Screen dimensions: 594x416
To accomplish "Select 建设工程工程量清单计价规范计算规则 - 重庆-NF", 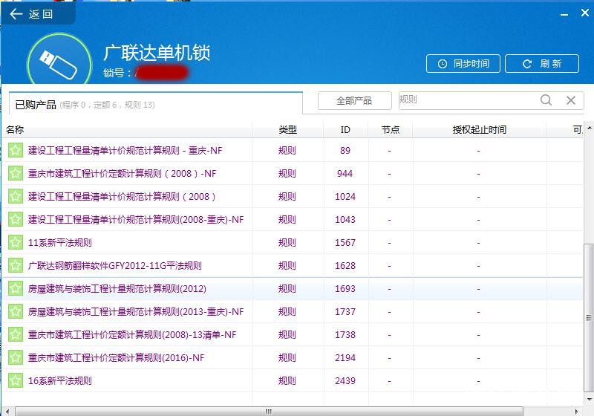I will [x=125, y=150].
